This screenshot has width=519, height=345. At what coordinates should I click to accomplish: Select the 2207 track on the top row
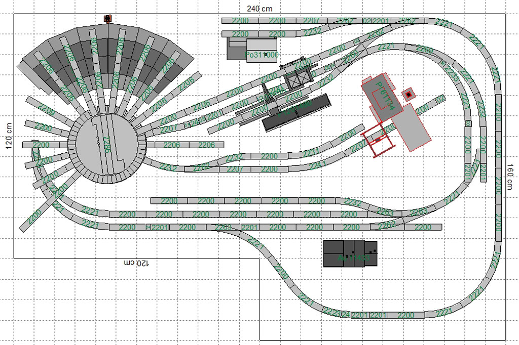tap(311, 21)
